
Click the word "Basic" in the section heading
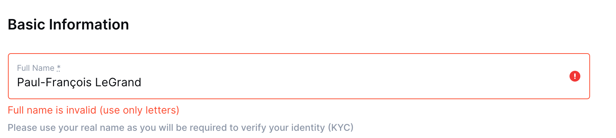(27, 24)
